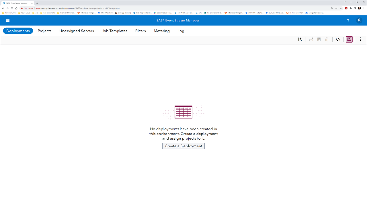Open the hamburger navigation menu
The image size is (367, 206).
[8, 20]
